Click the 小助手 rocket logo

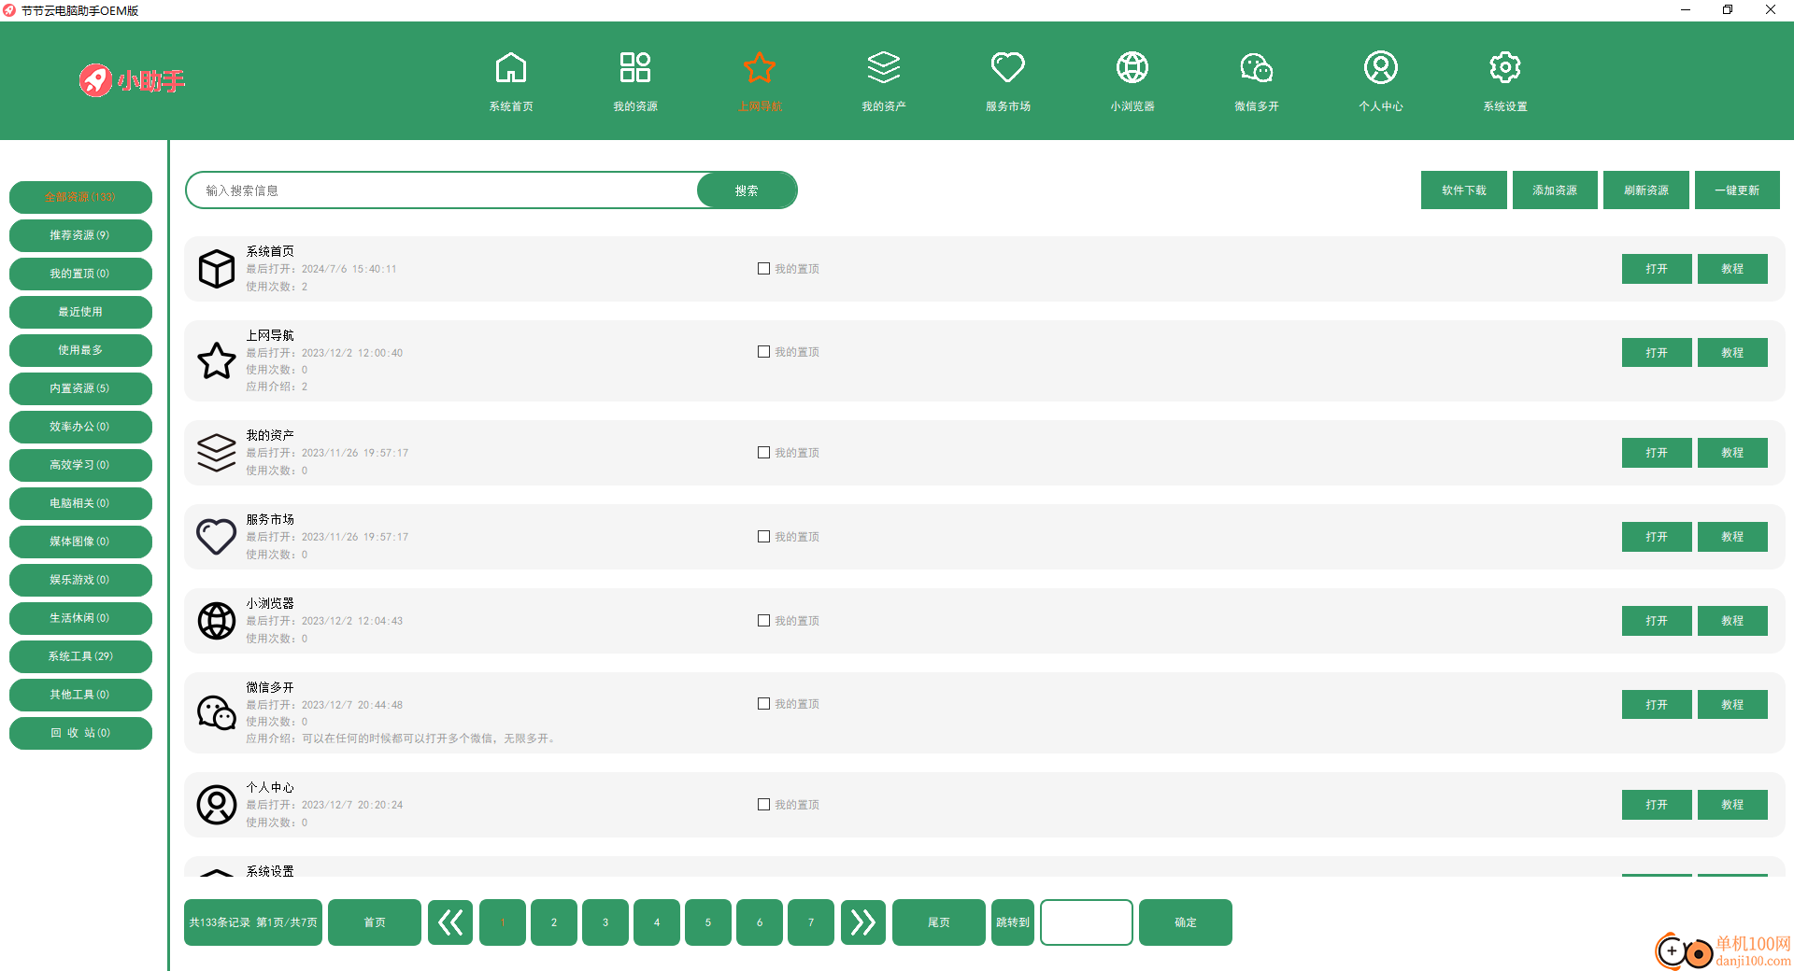click(x=132, y=80)
